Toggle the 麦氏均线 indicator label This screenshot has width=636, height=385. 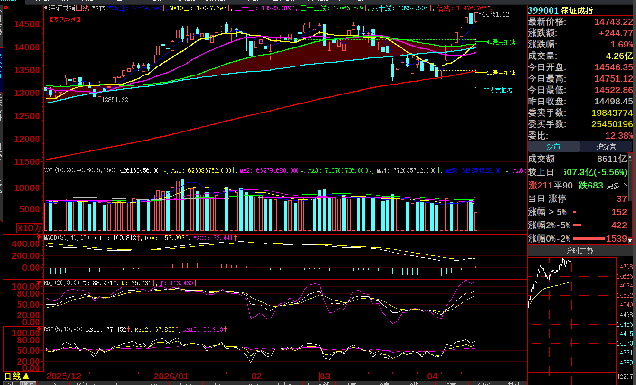[x=64, y=19]
